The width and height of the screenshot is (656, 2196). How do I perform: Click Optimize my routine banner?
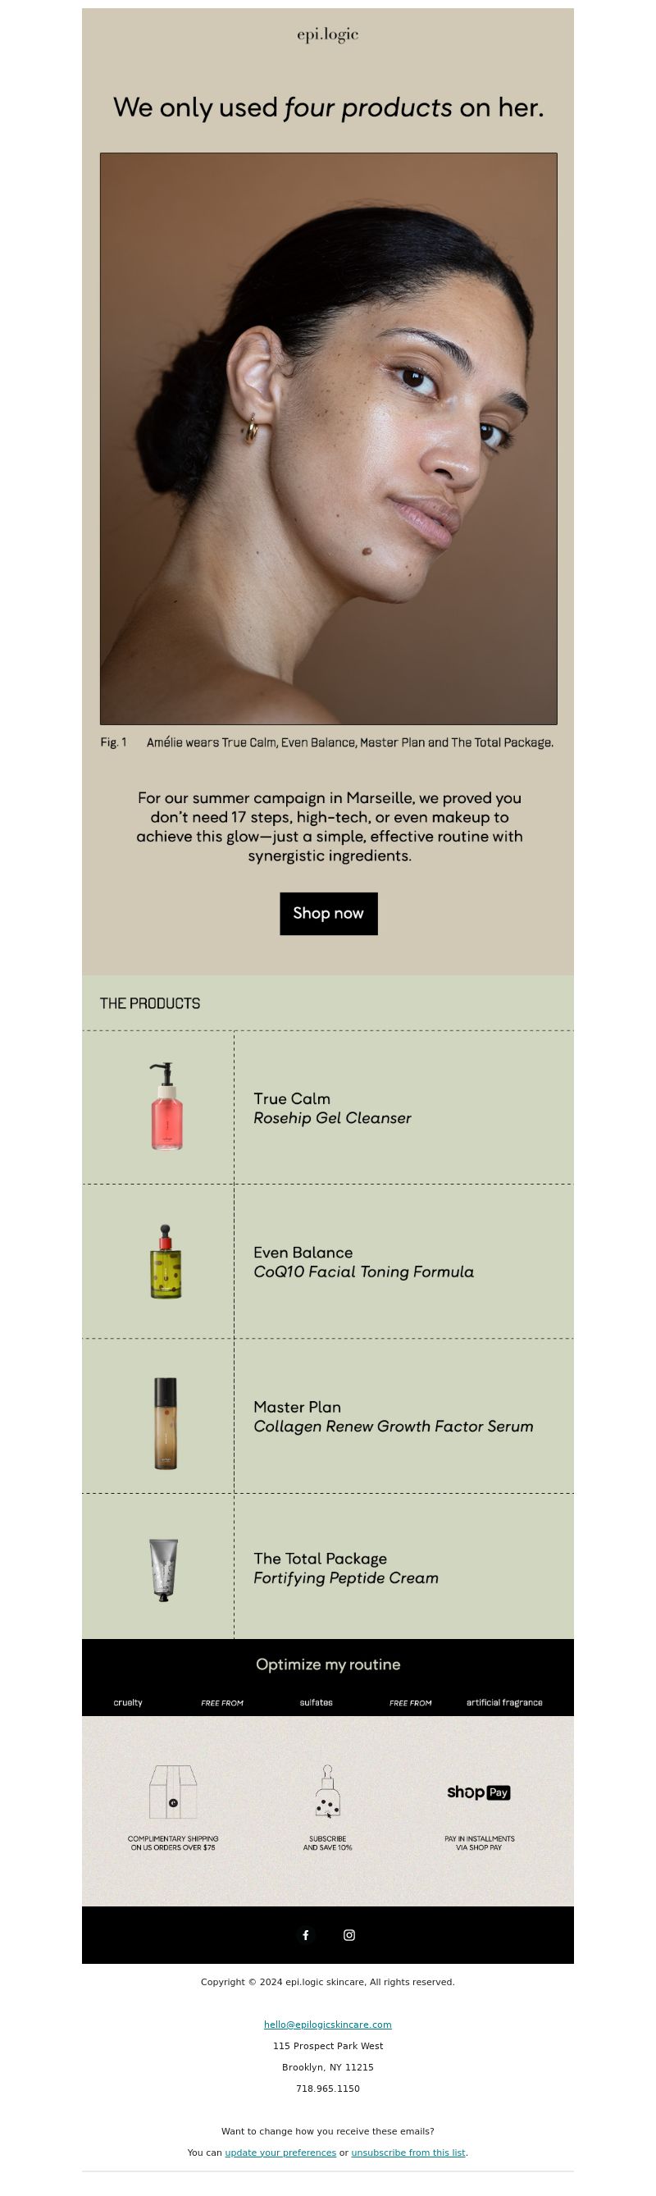(328, 1664)
